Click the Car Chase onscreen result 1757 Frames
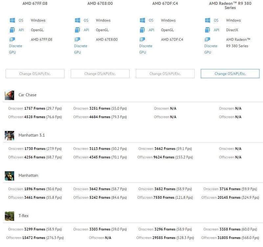263x247 pixels. (x=35, y=108)
